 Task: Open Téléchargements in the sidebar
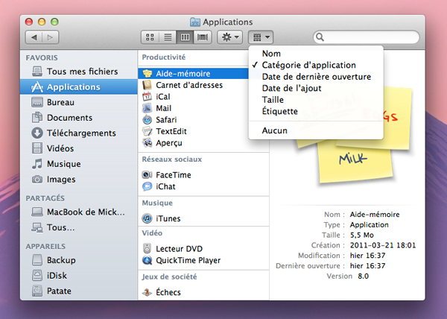pyautogui.click(x=79, y=133)
